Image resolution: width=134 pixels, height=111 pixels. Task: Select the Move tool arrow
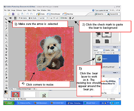click(x=6, y=19)
